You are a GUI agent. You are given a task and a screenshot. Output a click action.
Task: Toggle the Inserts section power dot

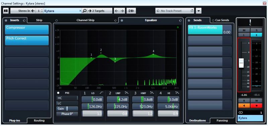[6, 20]
